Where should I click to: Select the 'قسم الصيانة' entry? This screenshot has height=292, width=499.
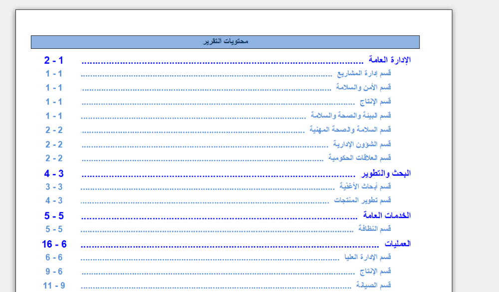click(374, 285)
